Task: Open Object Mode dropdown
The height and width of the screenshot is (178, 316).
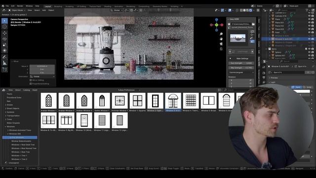Action: coord(17,10)
